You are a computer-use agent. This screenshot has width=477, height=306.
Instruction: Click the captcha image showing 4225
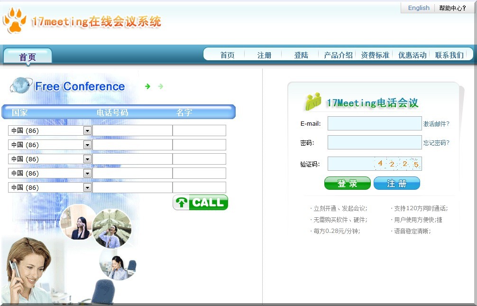point(397,164)
